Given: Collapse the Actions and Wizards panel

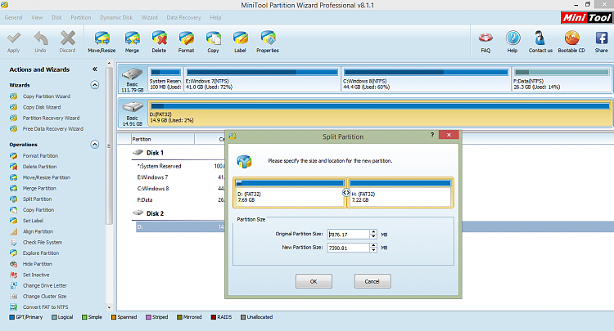Looking at the screenshot, I should coord(95,69).
